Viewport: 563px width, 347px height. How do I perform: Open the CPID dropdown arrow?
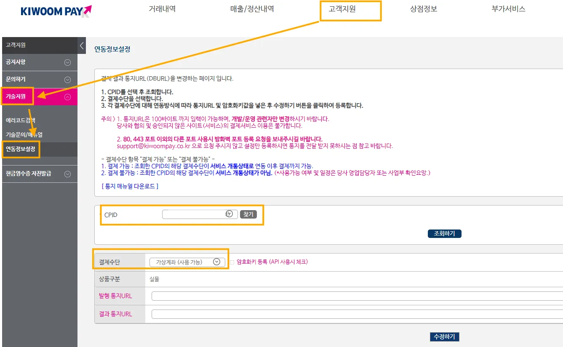229,214
